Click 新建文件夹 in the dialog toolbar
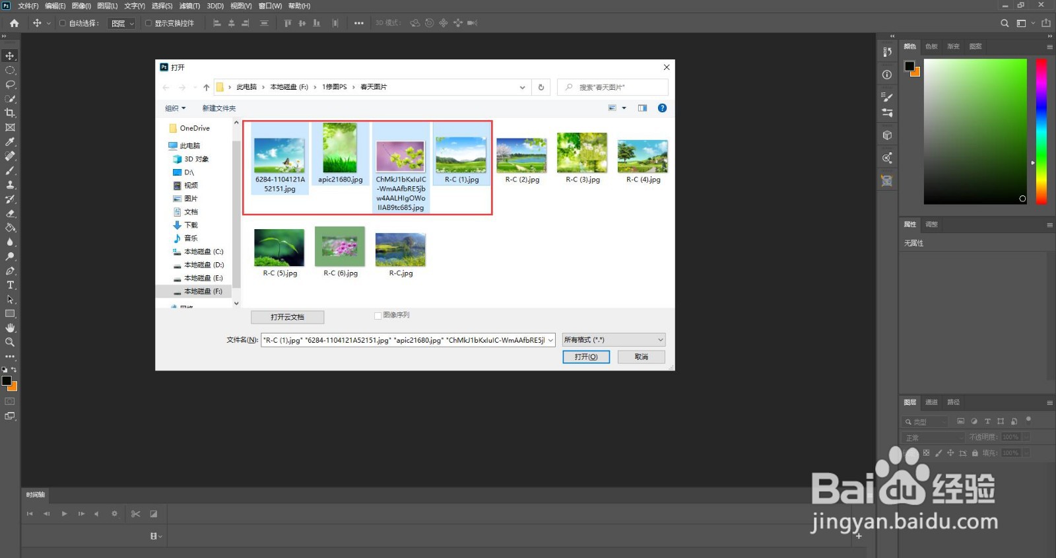 click(x=218, y=108)
